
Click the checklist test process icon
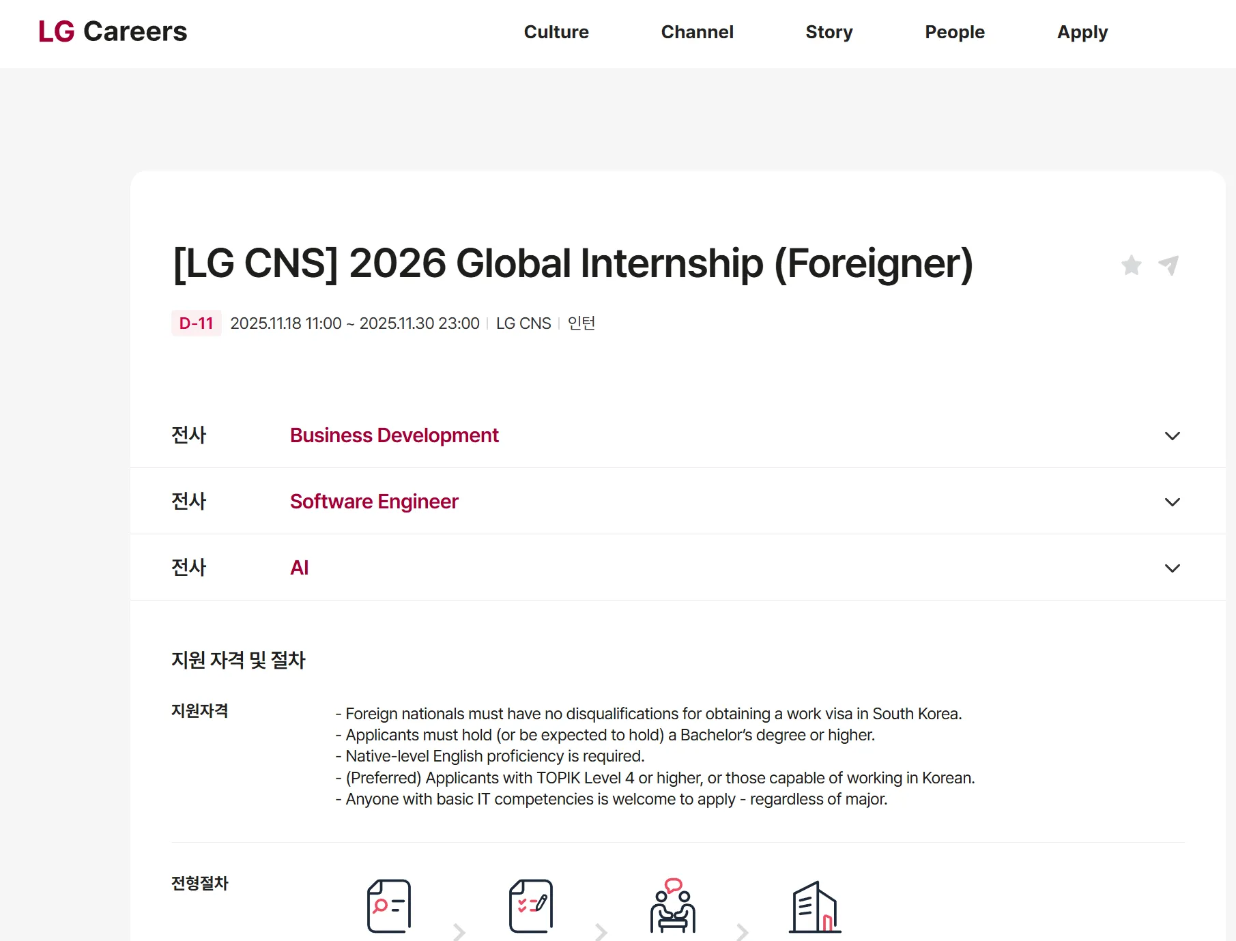tap(531, 906)
